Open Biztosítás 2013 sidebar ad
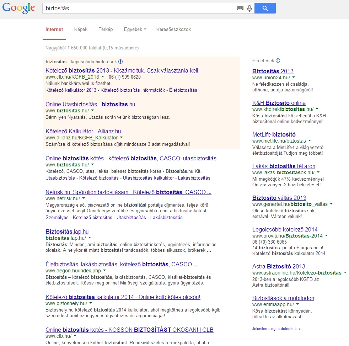 click(x=273, y=71)
